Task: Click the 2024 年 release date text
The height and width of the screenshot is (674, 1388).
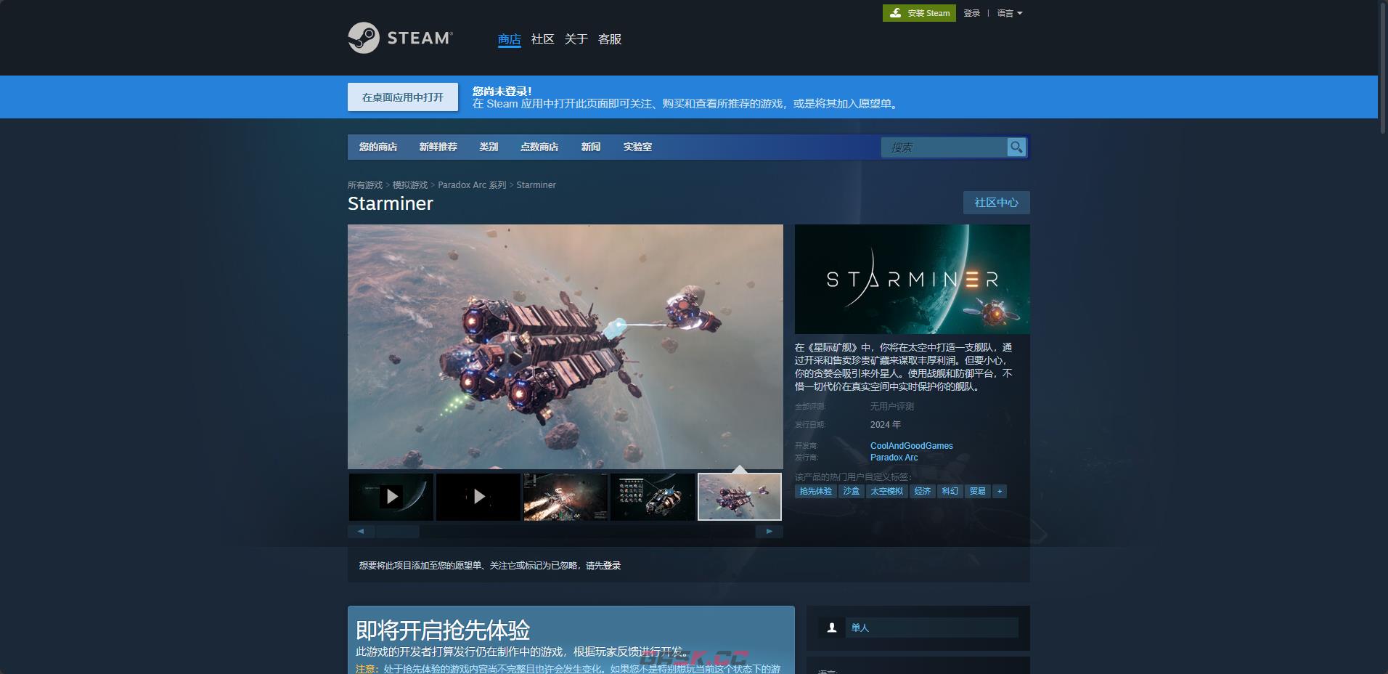Action: (x=885, y=425)
